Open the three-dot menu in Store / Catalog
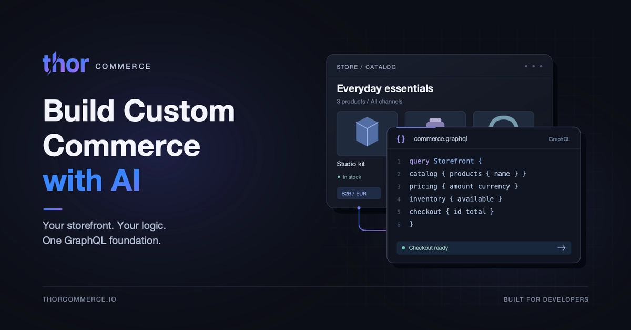Viewport: 631px width, 330px height. click(533, 67)
